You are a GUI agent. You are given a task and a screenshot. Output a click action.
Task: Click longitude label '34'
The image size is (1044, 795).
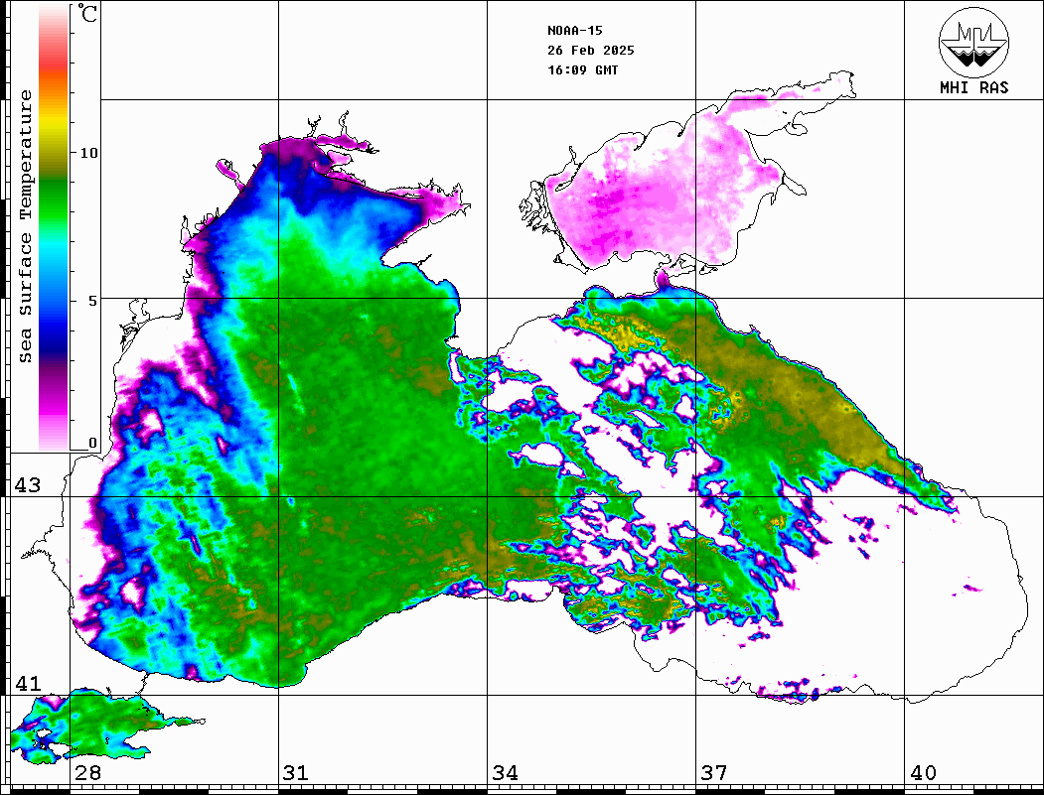505,773
